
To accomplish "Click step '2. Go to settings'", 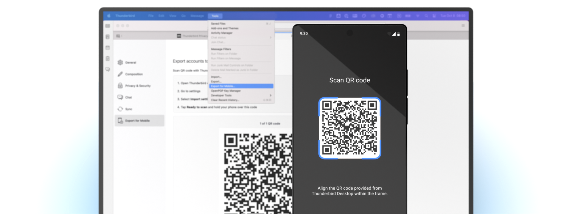I will (x=189, y=91).
